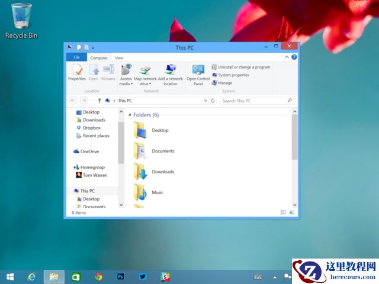Select Recent places in navigation pane
Viewport: 379px width, 284px height.
coord(93,135)
